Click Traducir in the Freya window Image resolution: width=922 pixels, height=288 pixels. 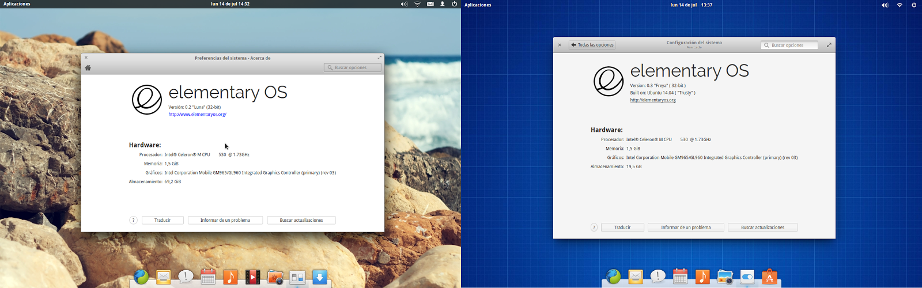tap(622, 228)
